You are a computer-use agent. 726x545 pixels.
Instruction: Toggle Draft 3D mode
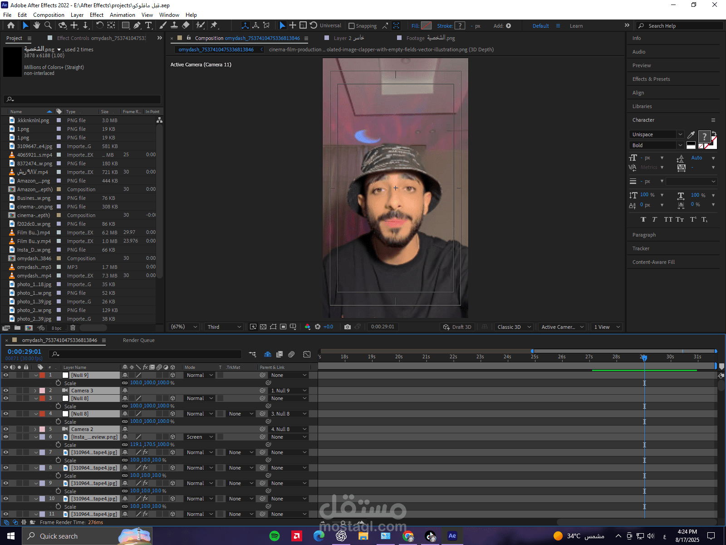(x=457, y=327)
